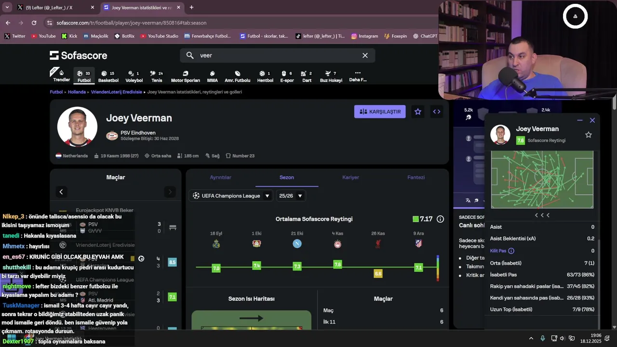617x347 pixels.
Task: Select the Voleybol sport icon
Action: [134, 76]
